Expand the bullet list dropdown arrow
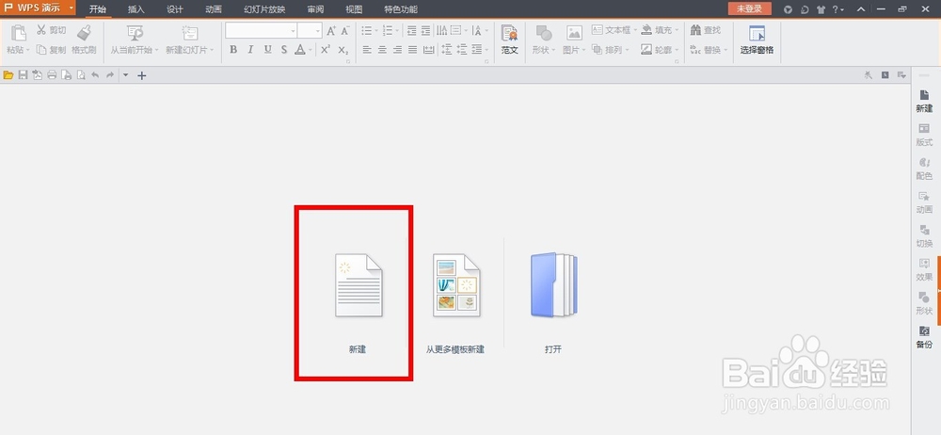The image size is (941, 435). [x=376, y=31]
